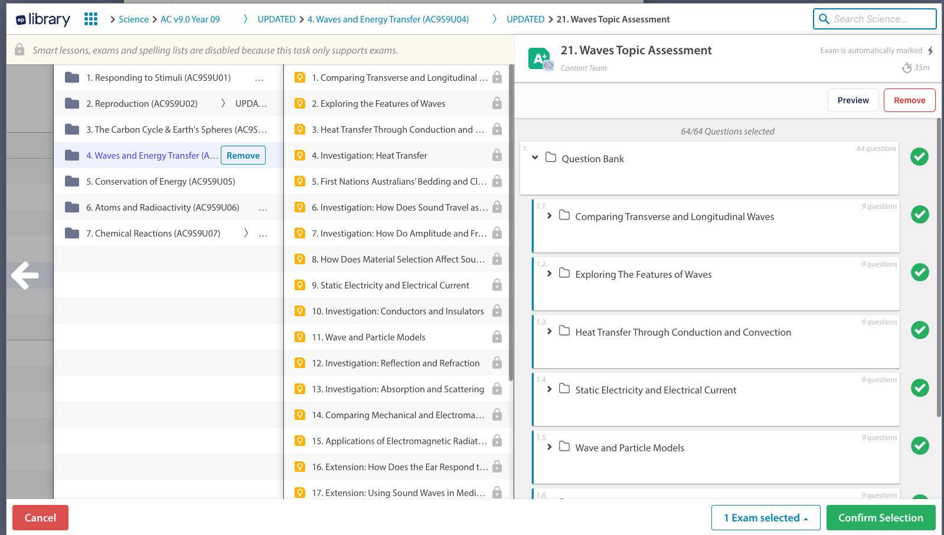The width and height of the screenshot is (944, 535).
Task: Open the 1 Exam selected dropdown
Action: [765, 518]
